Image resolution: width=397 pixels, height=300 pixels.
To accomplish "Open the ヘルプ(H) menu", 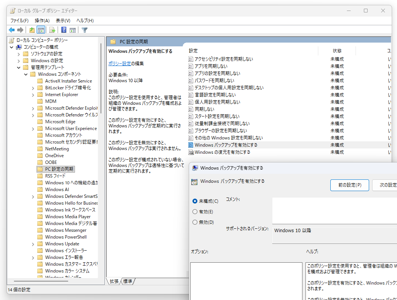I will [85, 20].
